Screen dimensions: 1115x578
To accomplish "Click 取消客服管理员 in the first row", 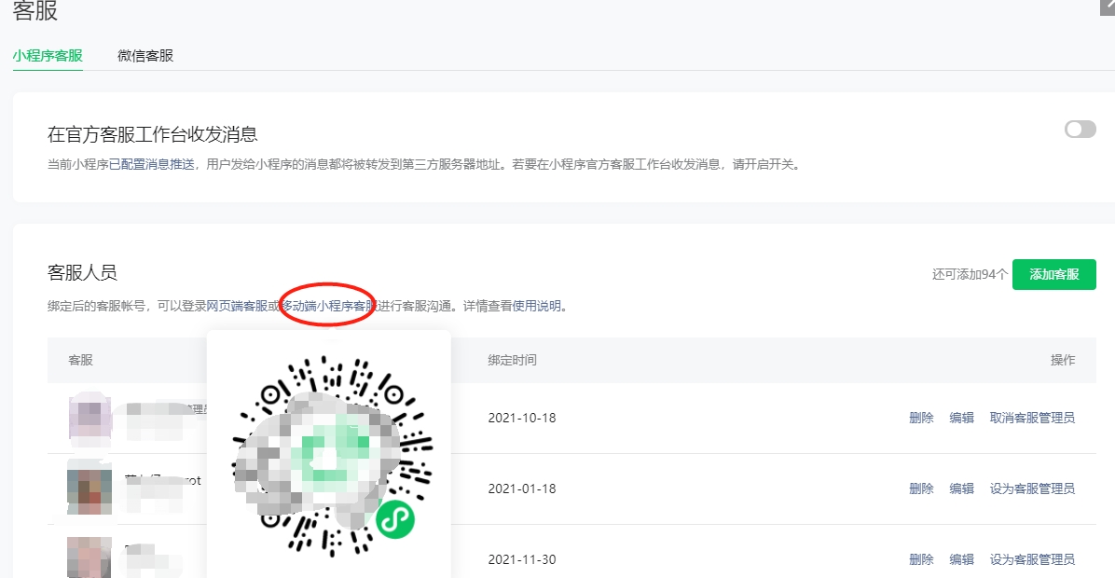I will tap(1032, 418).
